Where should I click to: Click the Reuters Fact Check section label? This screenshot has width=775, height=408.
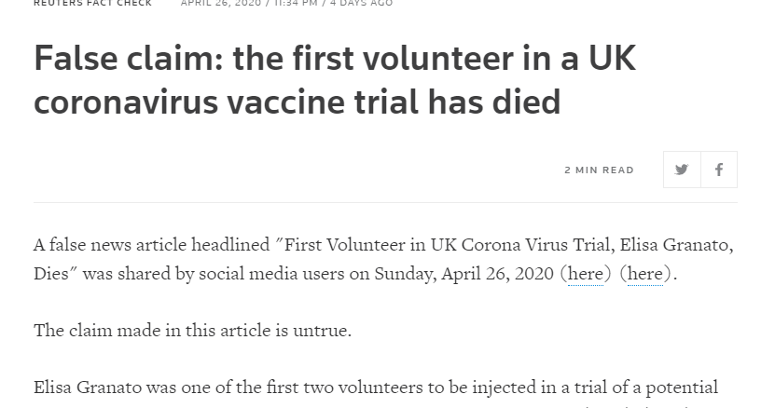(x=93, y=3)
